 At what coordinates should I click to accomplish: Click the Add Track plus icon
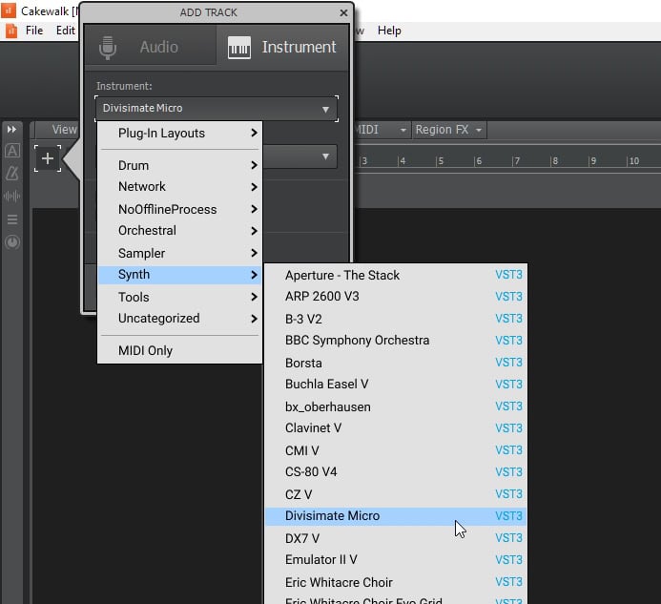point(48,158)
